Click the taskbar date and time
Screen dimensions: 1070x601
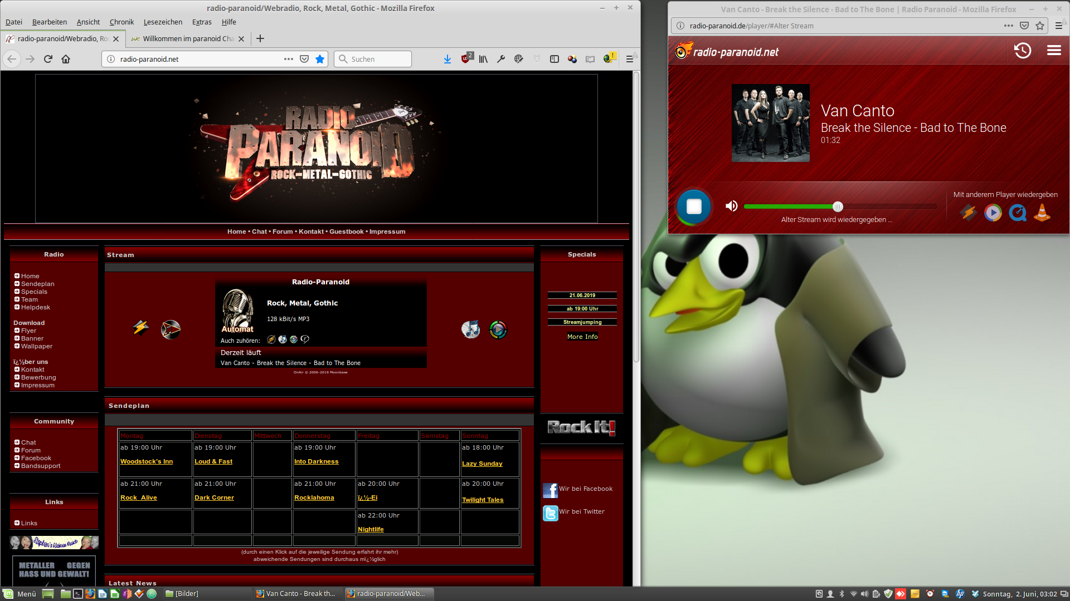click(1020, 594)
